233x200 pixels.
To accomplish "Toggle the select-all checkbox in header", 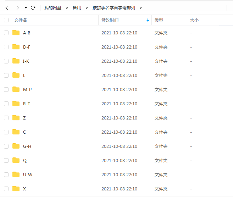I will click(6, 20).
